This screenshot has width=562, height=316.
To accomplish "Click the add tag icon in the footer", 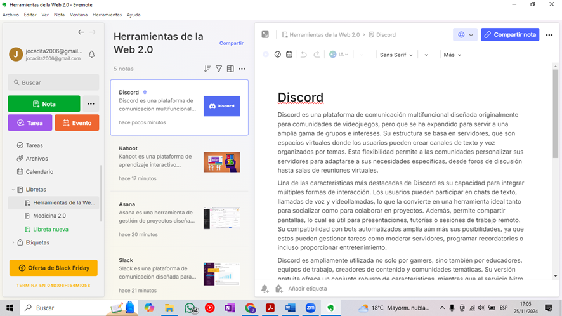I will point(279,288).
